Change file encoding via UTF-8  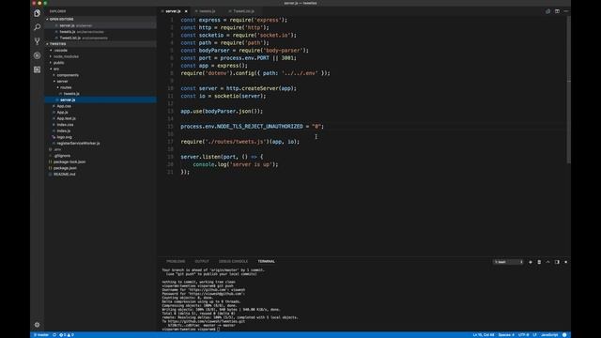click(x=524, y=335)
